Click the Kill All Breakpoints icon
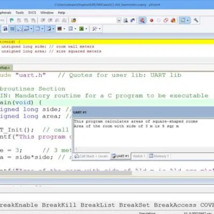Screen dimensions: 214x214 click(173, 20)
